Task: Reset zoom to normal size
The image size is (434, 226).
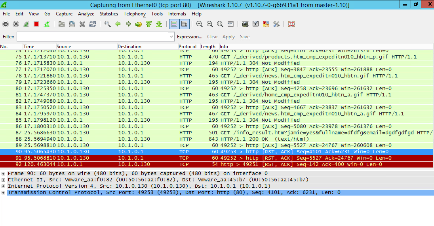Action: click(220, 24)
